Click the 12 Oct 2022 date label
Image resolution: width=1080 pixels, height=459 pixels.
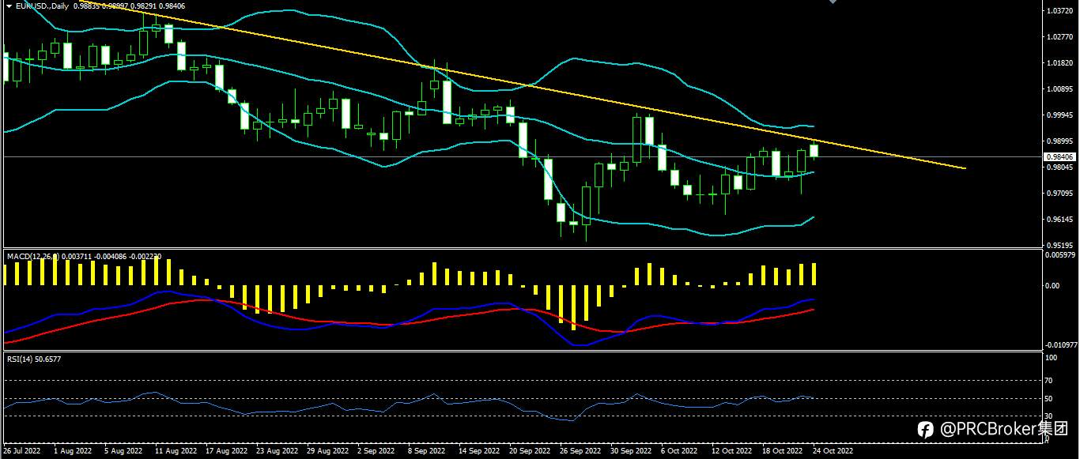pos(731,451)
